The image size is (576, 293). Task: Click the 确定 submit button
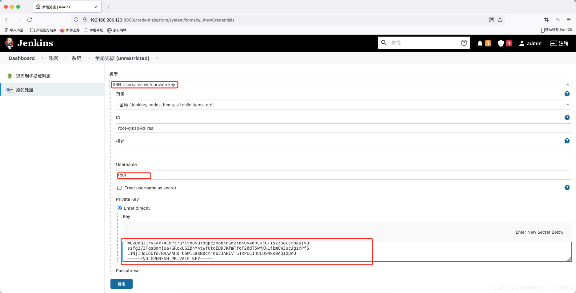[x=122, y=284]
